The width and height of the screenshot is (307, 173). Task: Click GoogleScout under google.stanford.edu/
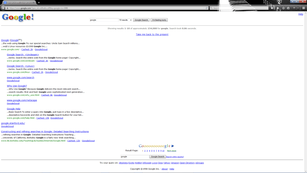tap(7, 126)
